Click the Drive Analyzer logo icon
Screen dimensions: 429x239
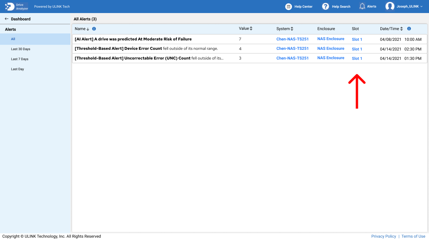pos(10,6)
